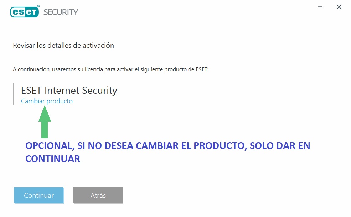Image resolution: width=351 pixels, height=217 pixels.
Task: Go back with the Atrás button
Action: pyautogui.click(x=98, y=195)
